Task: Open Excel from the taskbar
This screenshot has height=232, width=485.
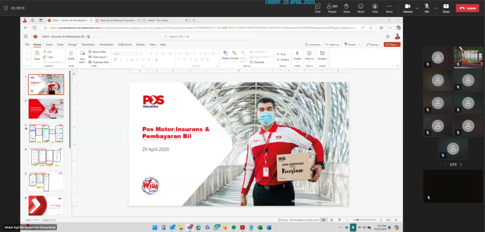Action: click(x=260, y=228)
